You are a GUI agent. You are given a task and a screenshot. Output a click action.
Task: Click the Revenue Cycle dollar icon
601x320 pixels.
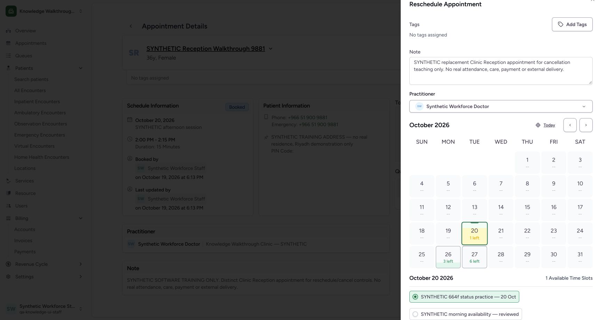[8, 264]
